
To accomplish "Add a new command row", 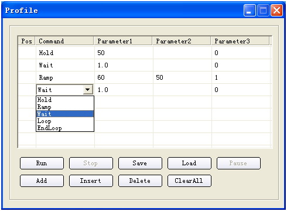I will click(x=42, y=181).
